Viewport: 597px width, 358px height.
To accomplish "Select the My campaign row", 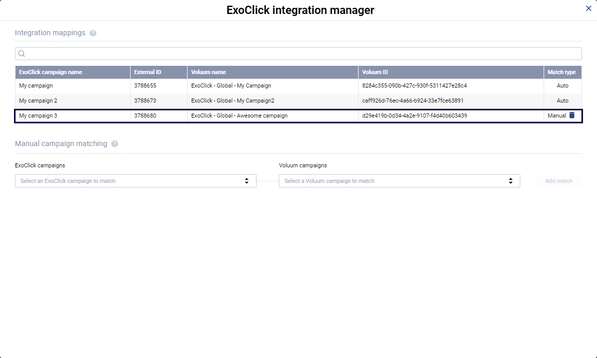I will (207, 85).
